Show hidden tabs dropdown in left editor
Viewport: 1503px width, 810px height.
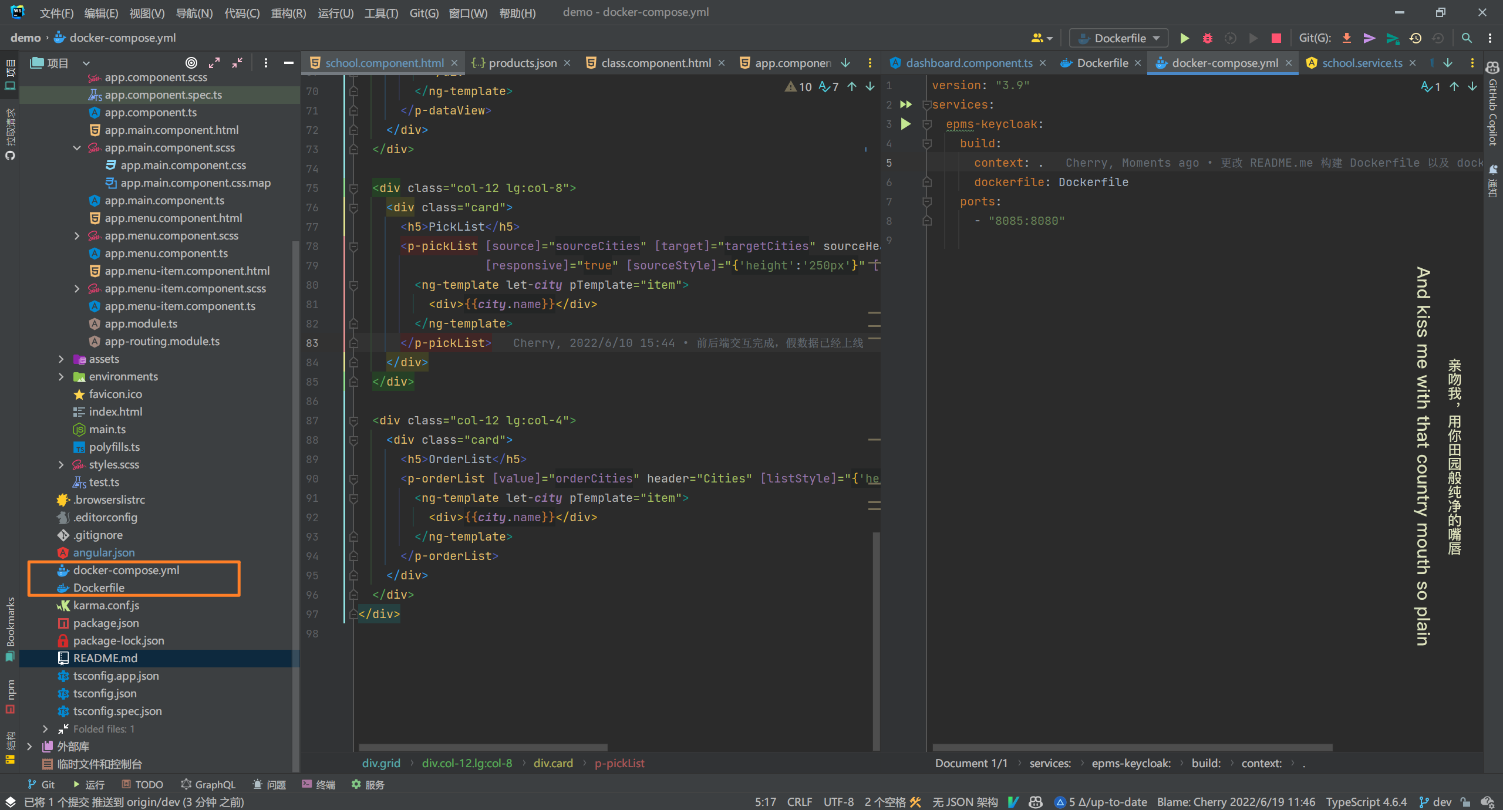(x=845, y=63)
